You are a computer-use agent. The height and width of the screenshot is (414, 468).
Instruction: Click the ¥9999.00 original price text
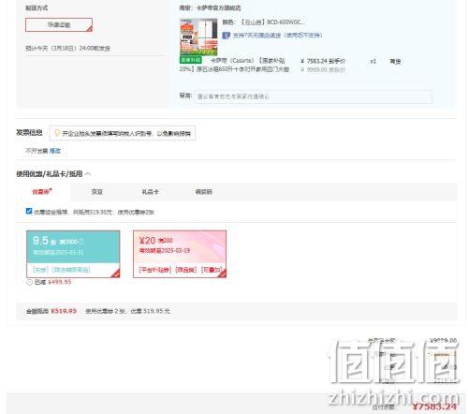pos(323,70)
